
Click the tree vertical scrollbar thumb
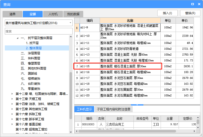pyautogui.click(x=71, y=96)
